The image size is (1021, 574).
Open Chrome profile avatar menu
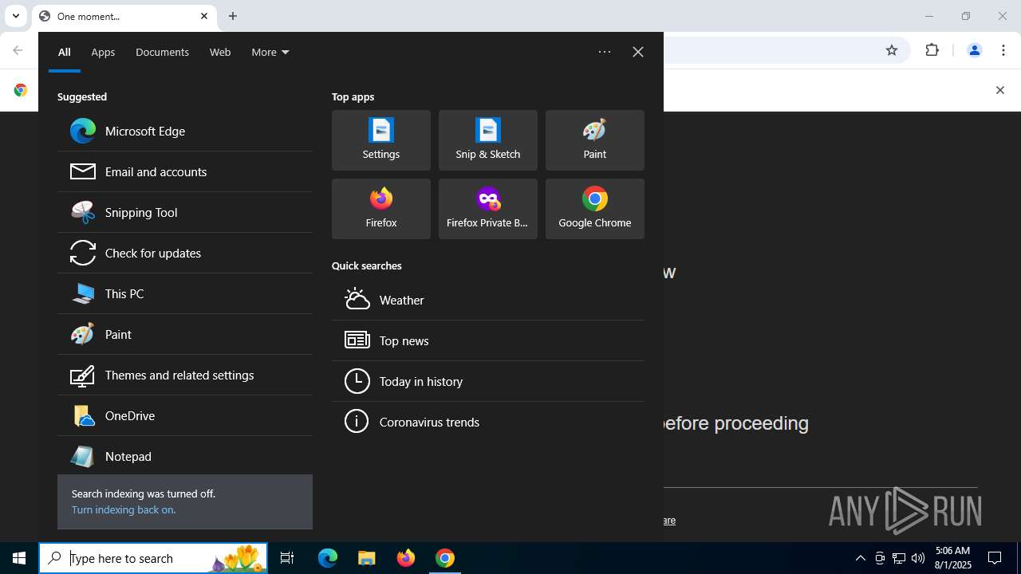point(974,50)
